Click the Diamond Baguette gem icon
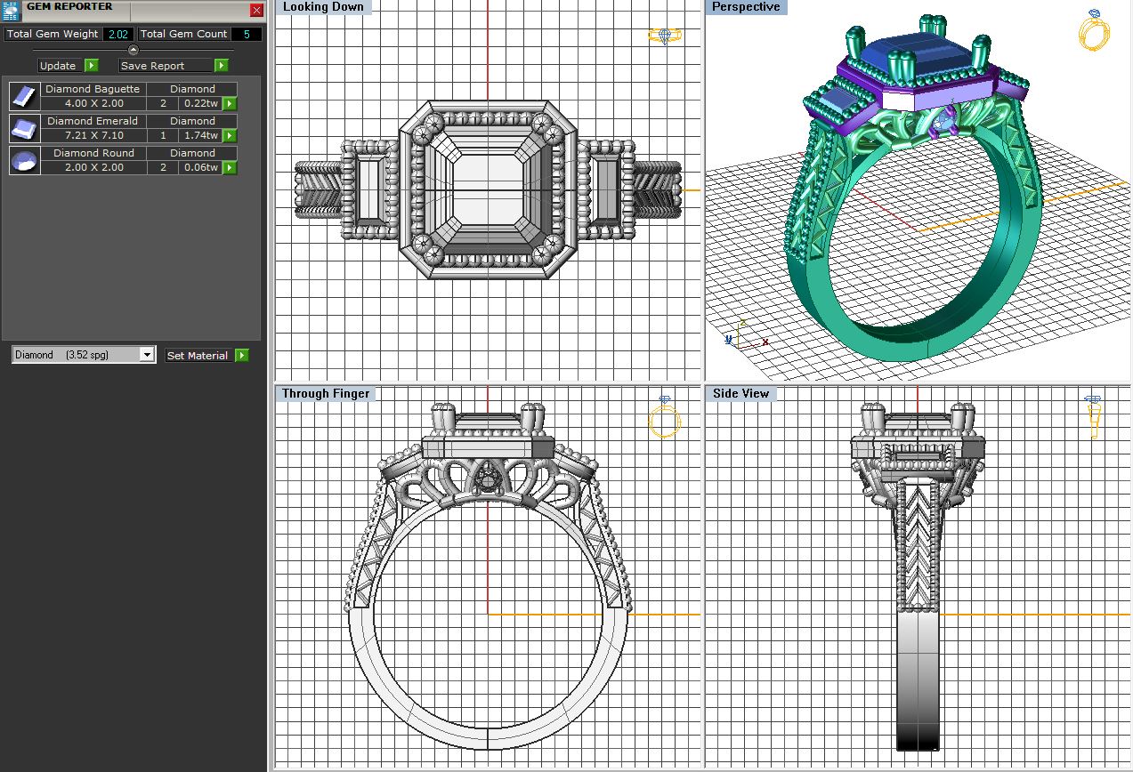The image size is (1133, 772). pos(25,96)
